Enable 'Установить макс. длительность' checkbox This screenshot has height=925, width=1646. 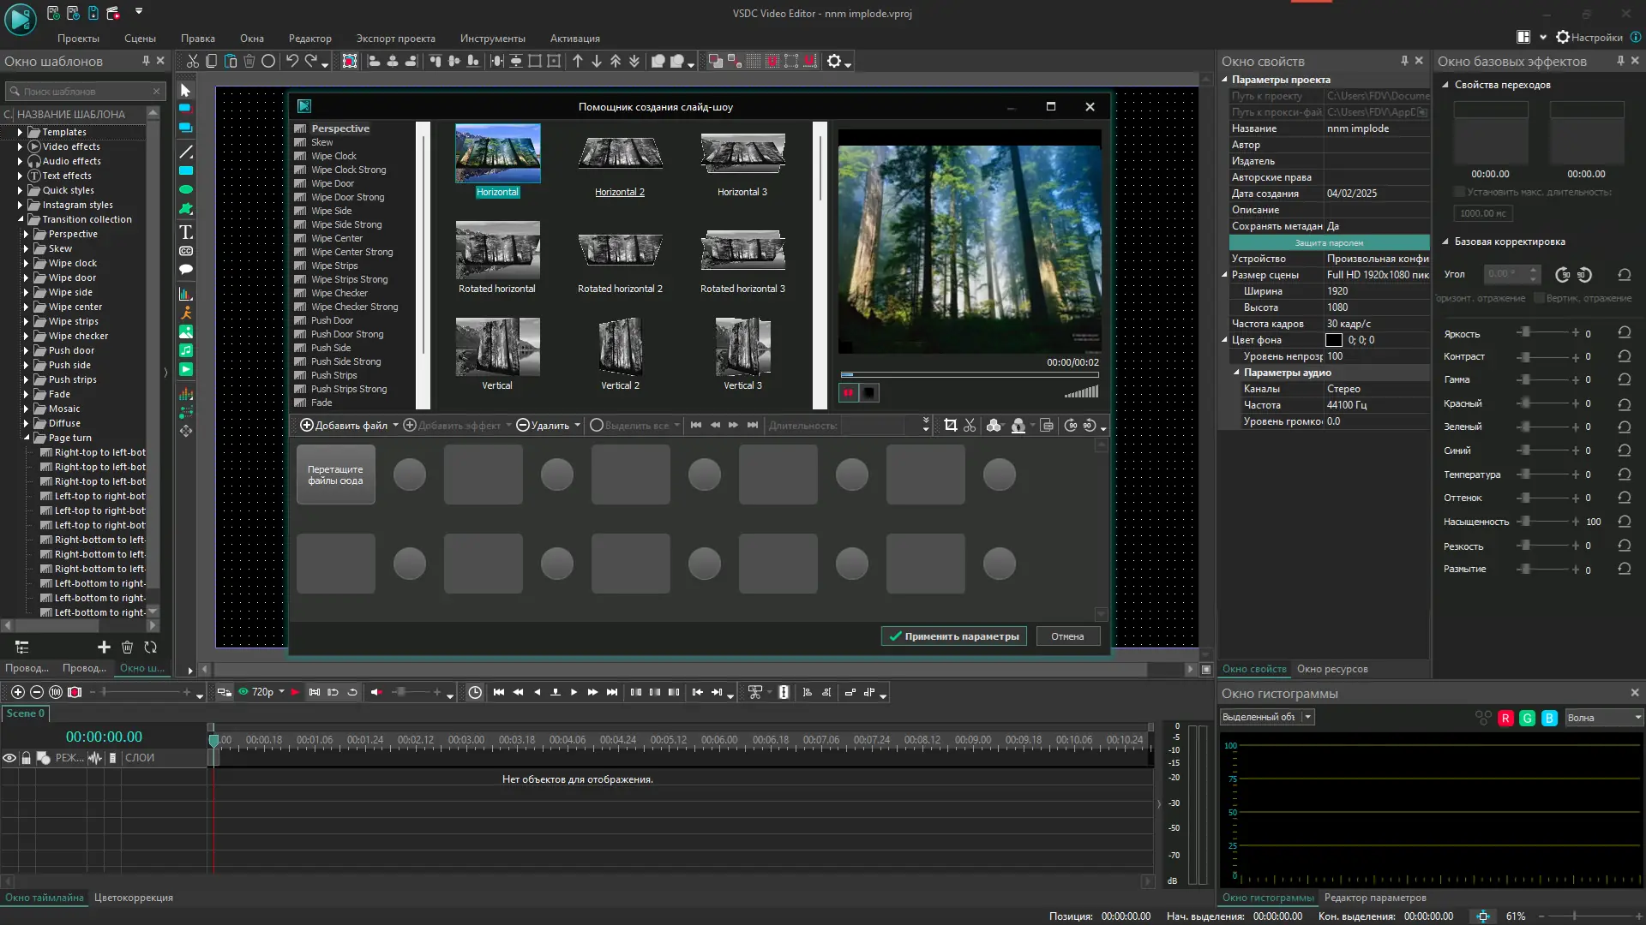[x=1459, y=192]
